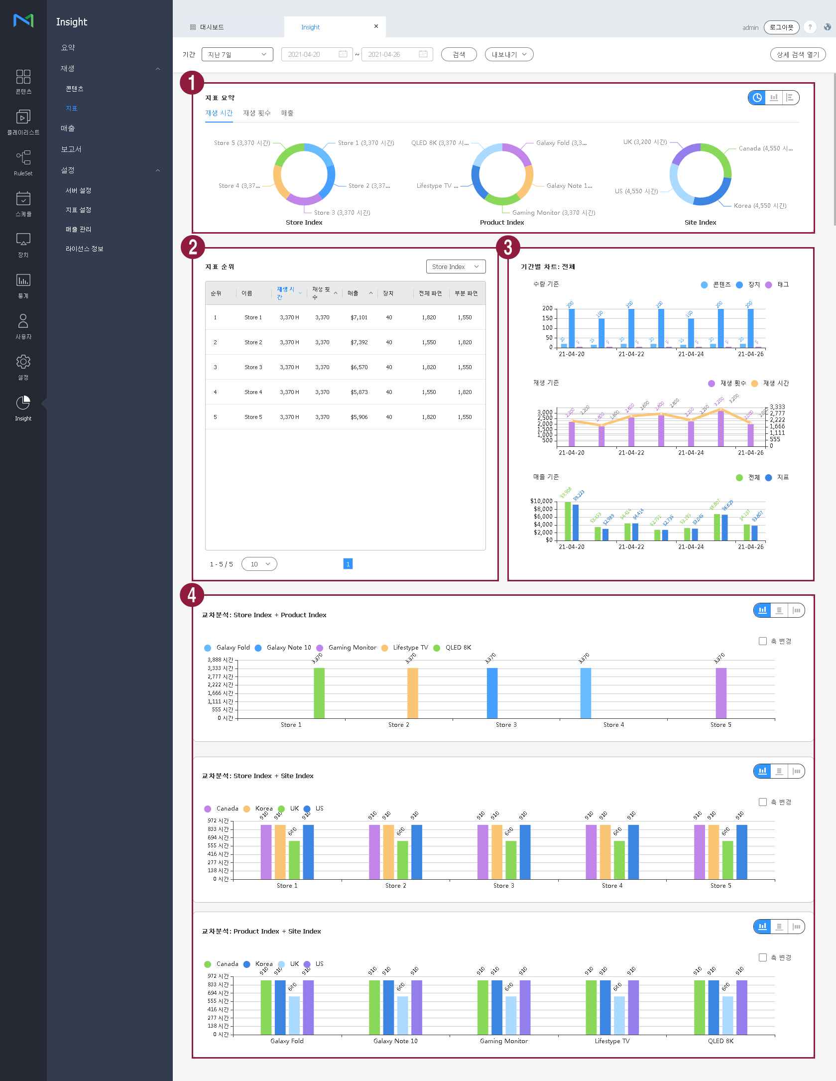The height and width of the screenshot is (1081, 836).
Task: Click the start date field 2021-04-20
Action: 316,54
